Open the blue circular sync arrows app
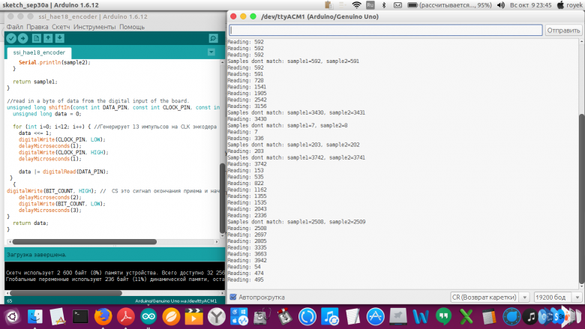Viewport: 585px width, 329px height. tap(307, 317)
